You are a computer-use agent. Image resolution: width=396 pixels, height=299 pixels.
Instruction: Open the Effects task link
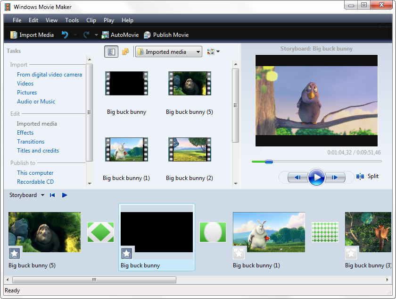[25, 133]
